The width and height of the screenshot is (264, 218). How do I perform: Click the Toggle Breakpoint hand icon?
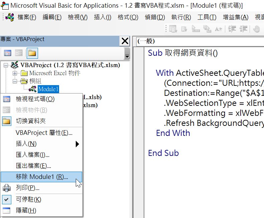tap(256, 29)
